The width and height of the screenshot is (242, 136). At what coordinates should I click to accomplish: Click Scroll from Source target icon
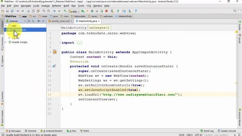[x=29, y=21]
